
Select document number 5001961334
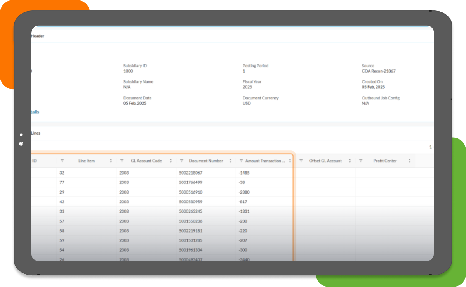191,250
